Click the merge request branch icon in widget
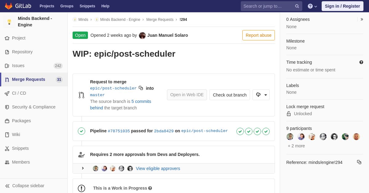The image size is (369, 193). [x=81, y=95]
